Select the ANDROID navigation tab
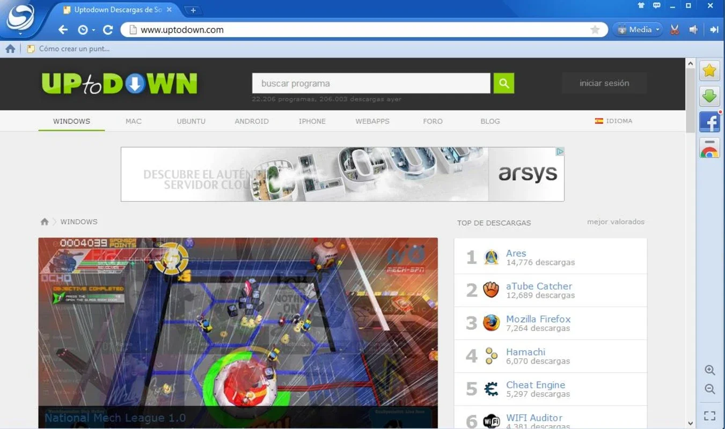Screen dimensions: 725x429 pos(252,121)
